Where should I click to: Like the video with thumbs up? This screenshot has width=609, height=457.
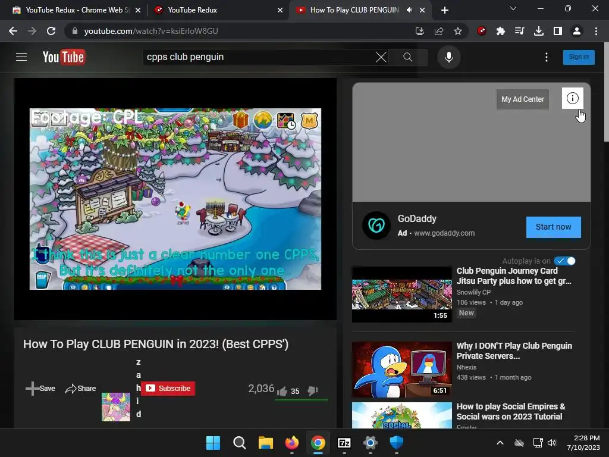[282, 391]
